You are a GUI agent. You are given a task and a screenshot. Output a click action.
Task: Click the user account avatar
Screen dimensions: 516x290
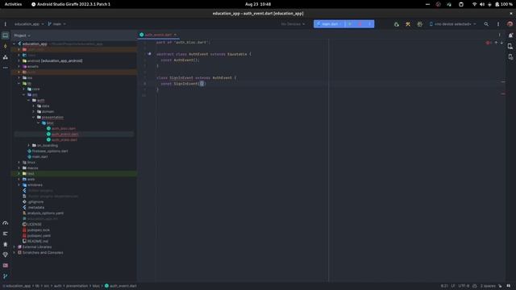point(510,24)
